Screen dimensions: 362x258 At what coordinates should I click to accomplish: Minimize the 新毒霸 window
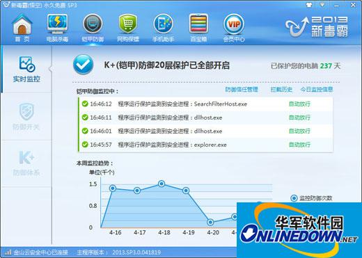(x=337, y=5)
